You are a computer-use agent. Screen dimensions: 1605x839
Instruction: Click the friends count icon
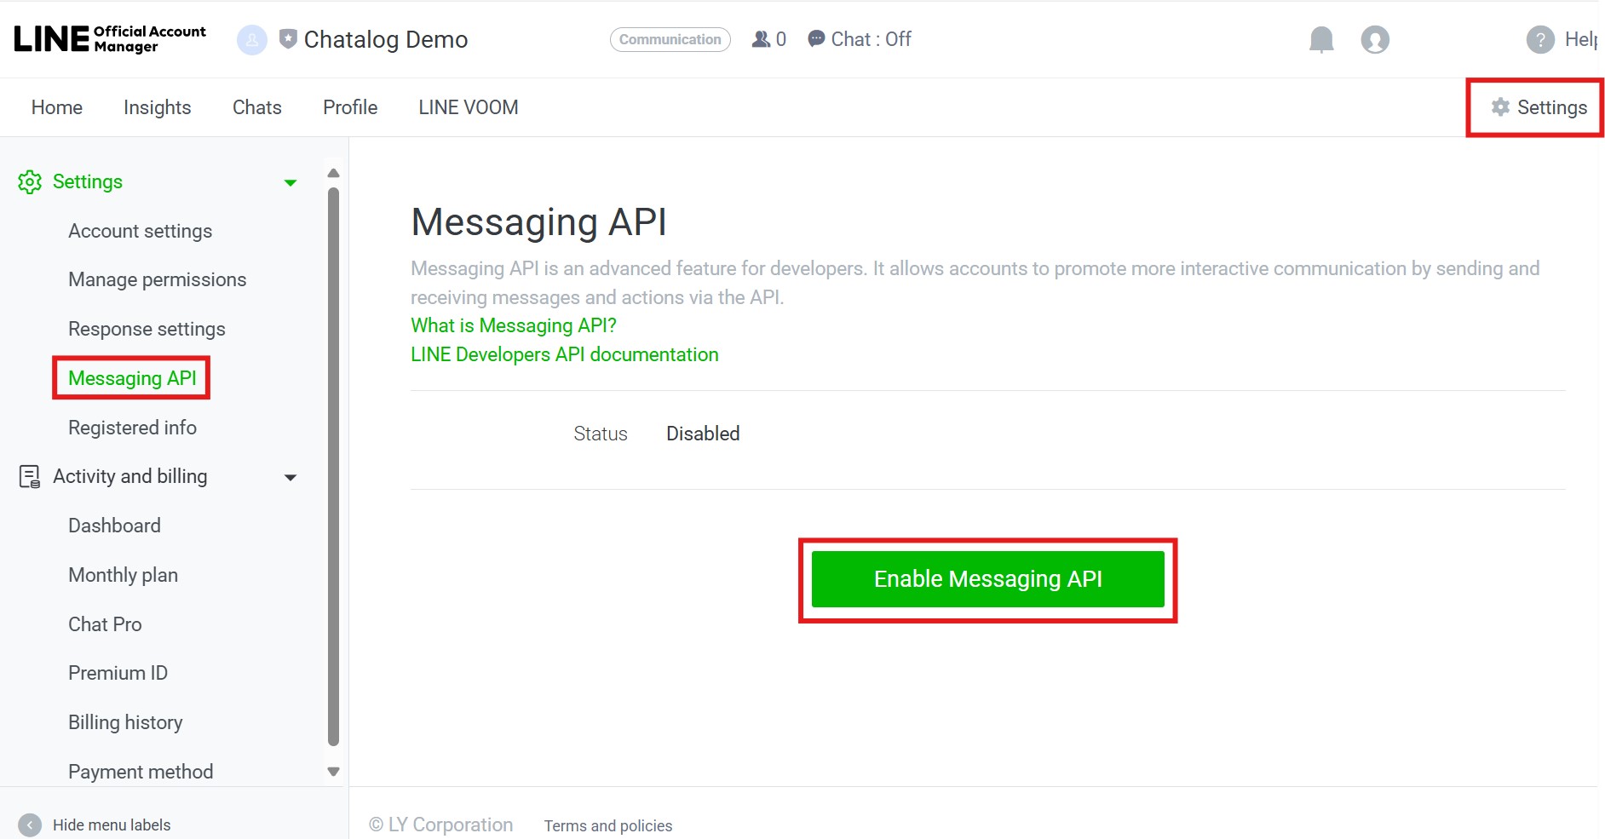(761, 39)
